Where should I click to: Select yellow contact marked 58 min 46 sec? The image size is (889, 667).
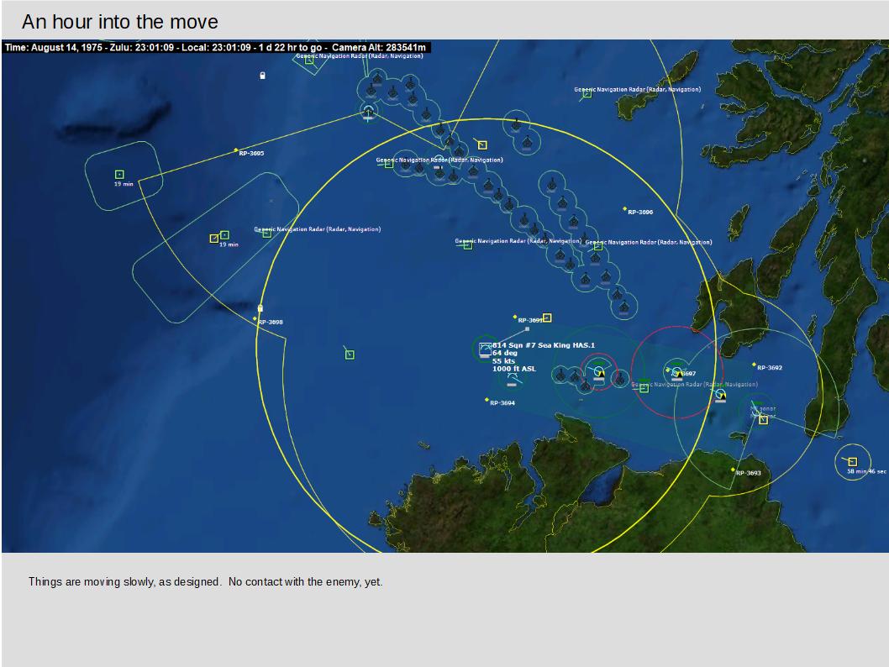point(852,461)
